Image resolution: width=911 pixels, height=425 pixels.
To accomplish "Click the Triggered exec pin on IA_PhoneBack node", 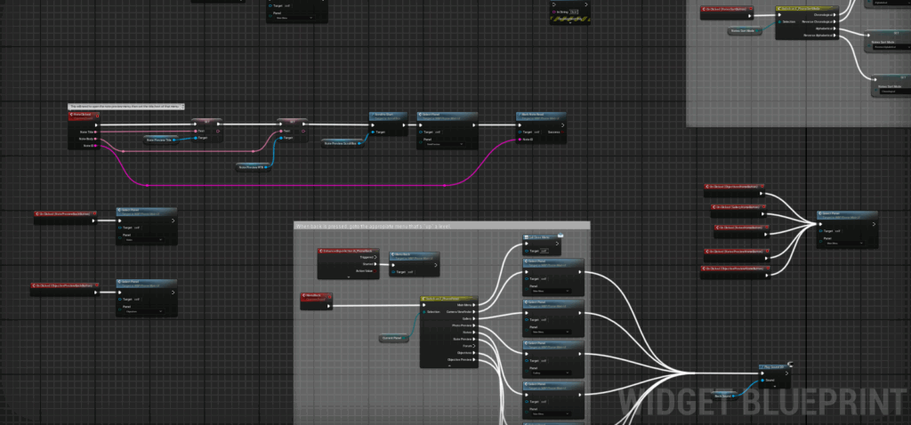I will pyautogui.click(x=376, y=257).
